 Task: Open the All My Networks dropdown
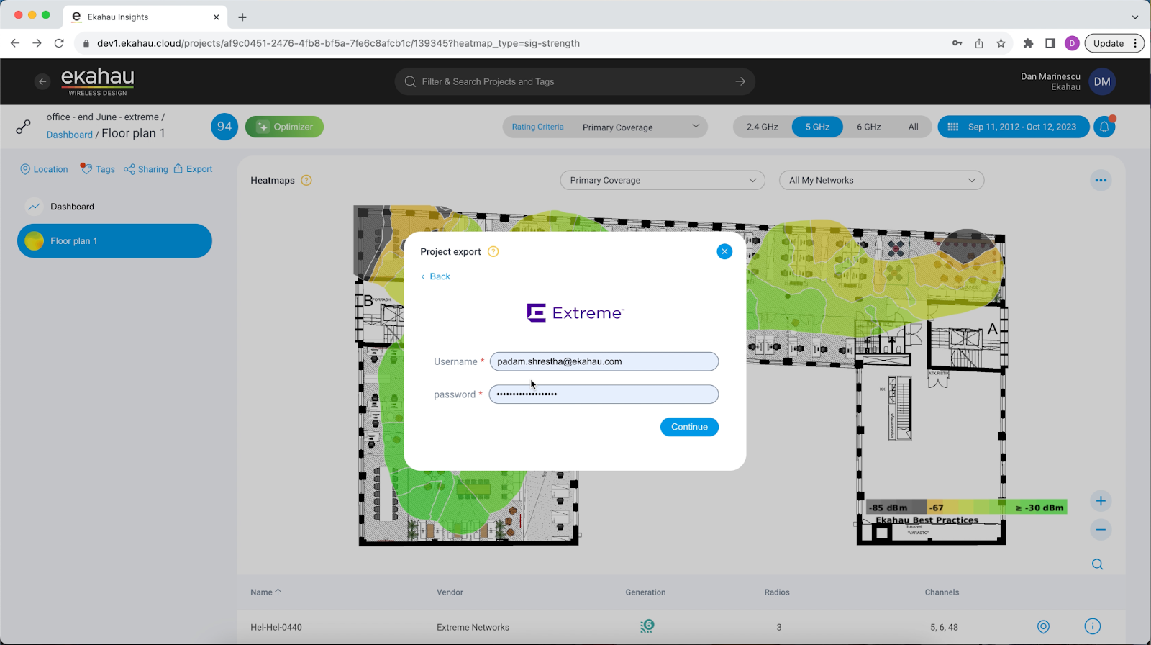pos(882,180)
